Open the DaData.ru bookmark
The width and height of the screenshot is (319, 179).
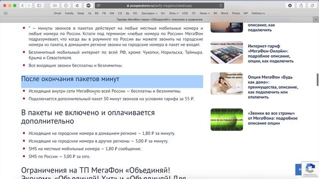click(x=258, y=13)
